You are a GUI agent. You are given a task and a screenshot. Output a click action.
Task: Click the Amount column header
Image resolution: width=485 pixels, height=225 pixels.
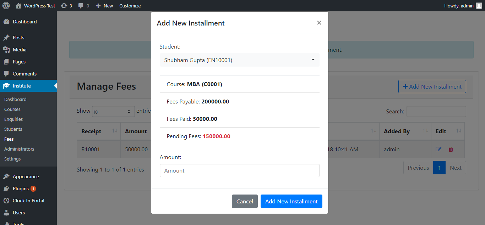tap(136, 131)
